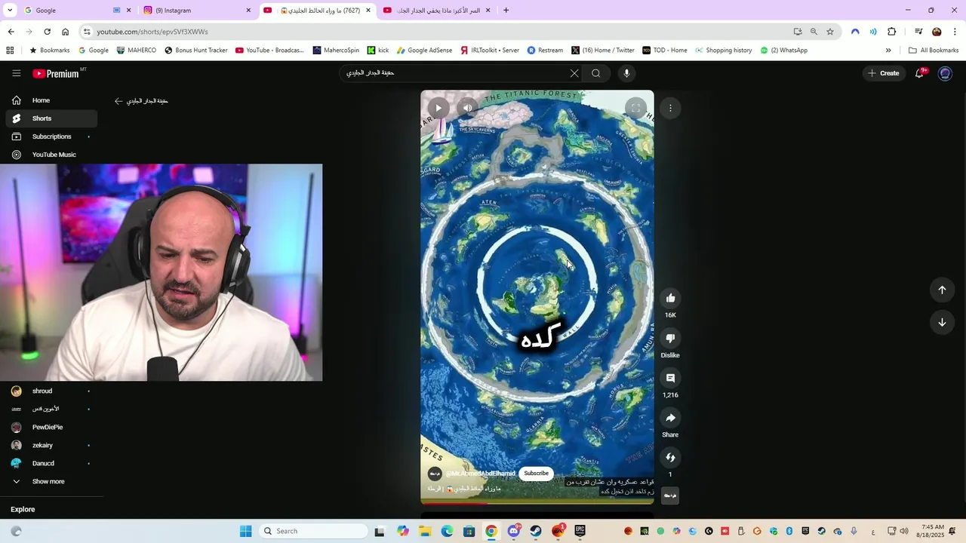Play the Shorts video
This screenshot has height=543, width=966.
[x=438, y=108]
